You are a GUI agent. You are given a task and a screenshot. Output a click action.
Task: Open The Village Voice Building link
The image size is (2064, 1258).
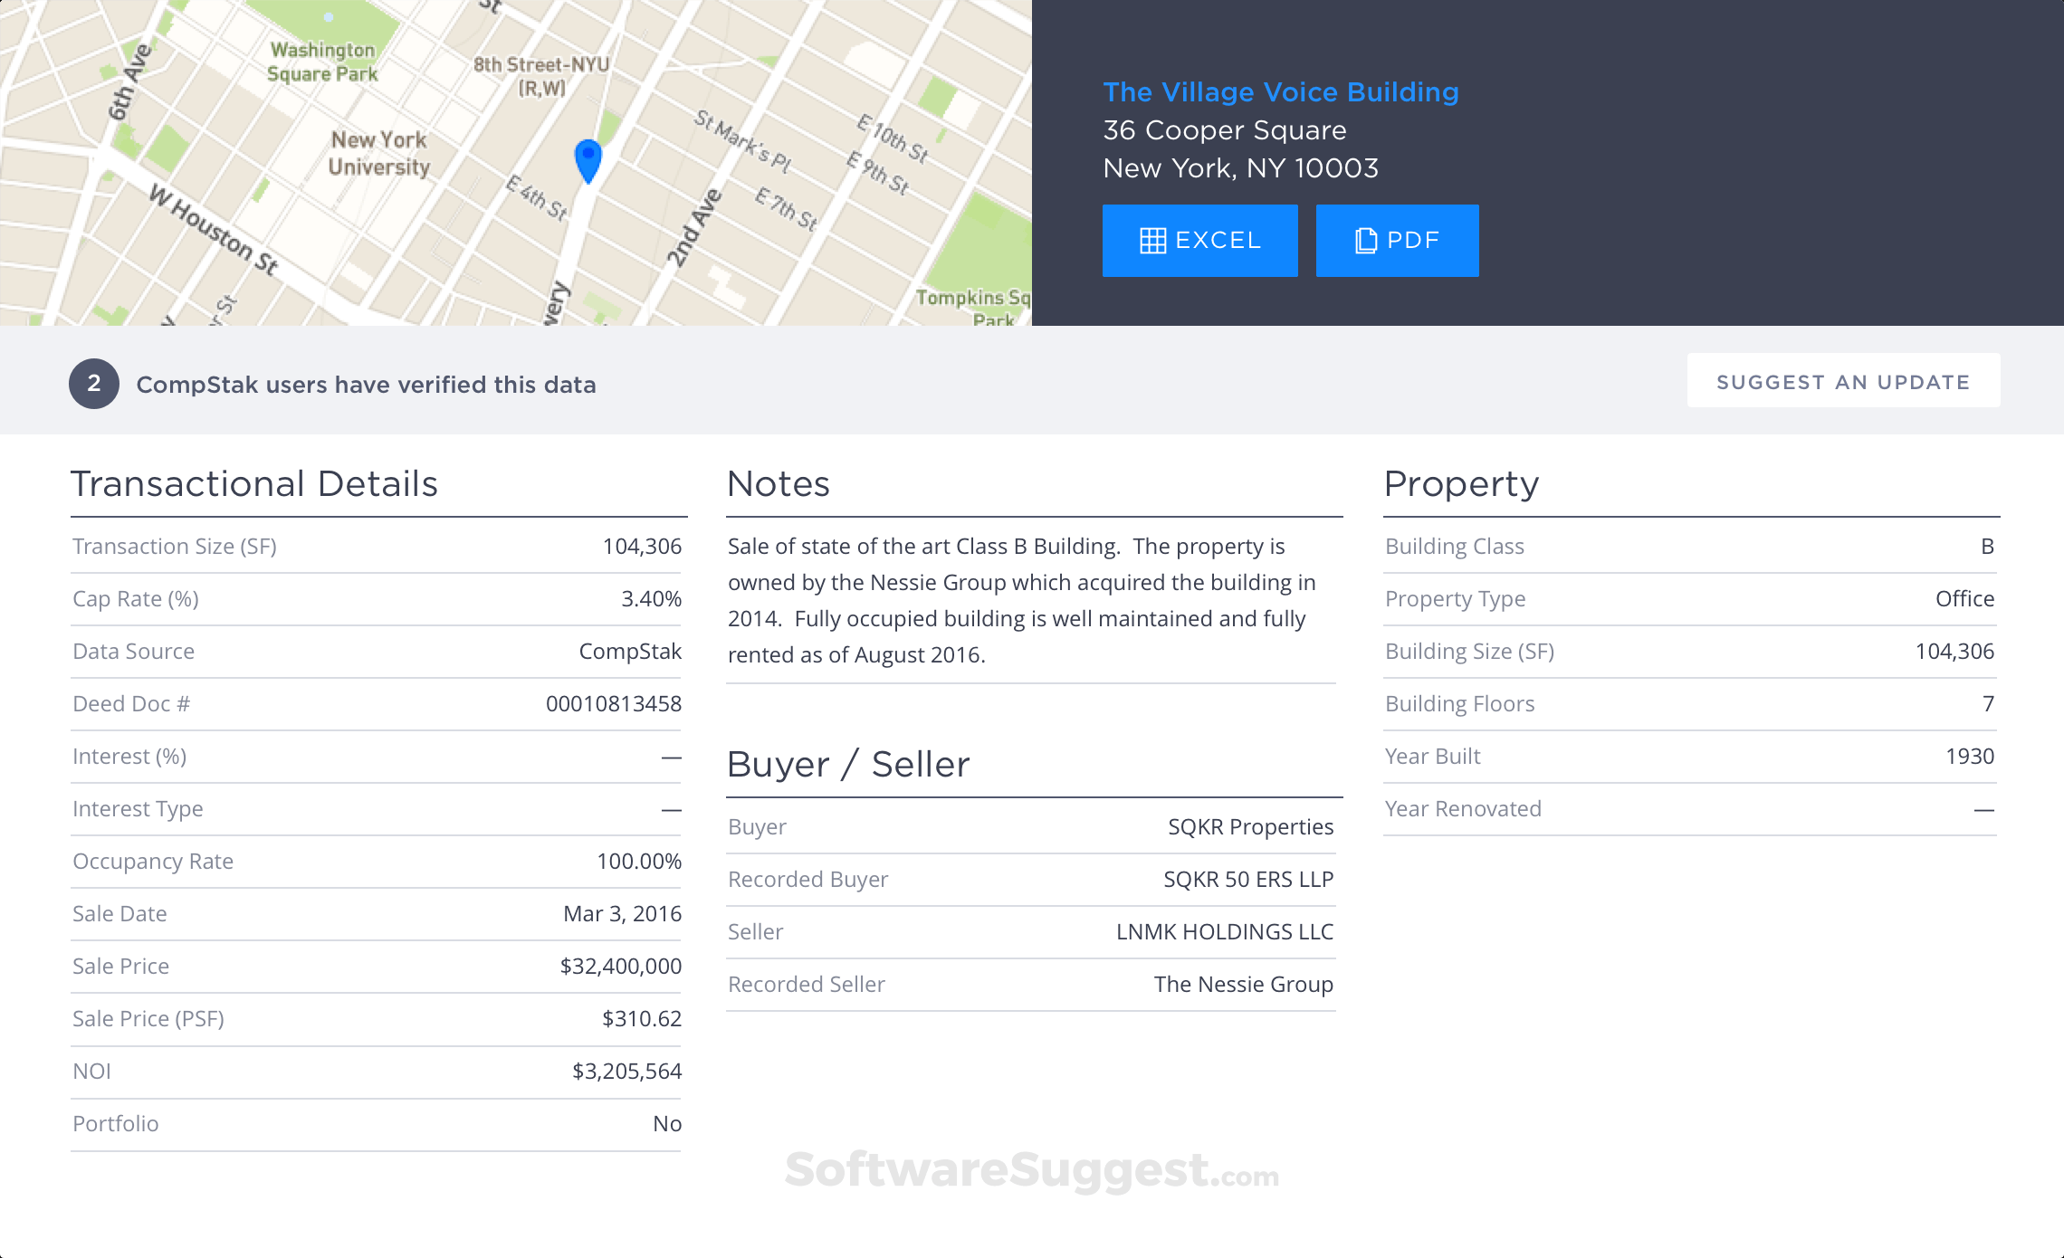(1280, 91)
